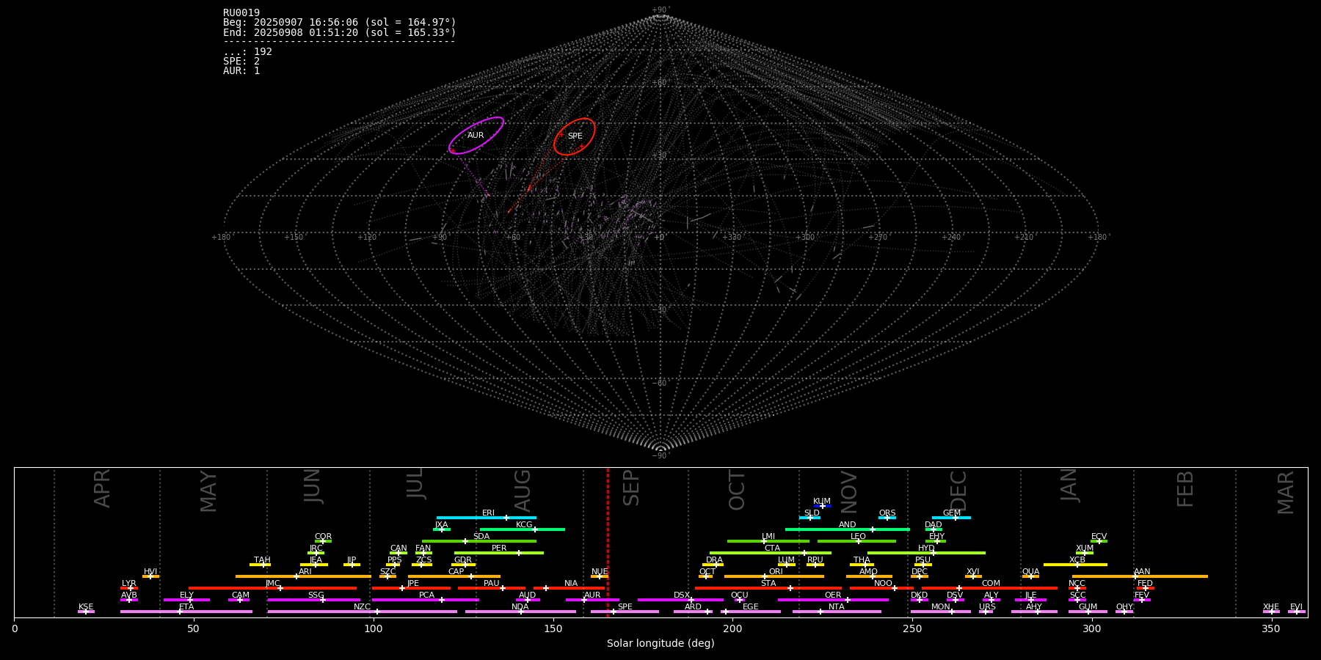Click the FEB month label
This screenshot has width=1321, height=660.
coord(1185,489)
